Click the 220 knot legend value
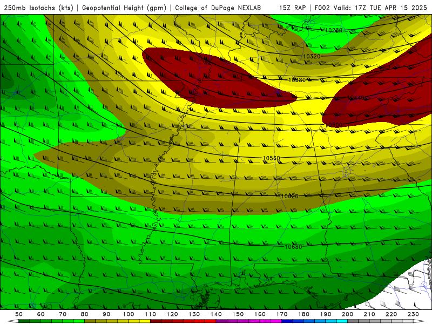This screenshot has height=324, width=432. [391, 314]
